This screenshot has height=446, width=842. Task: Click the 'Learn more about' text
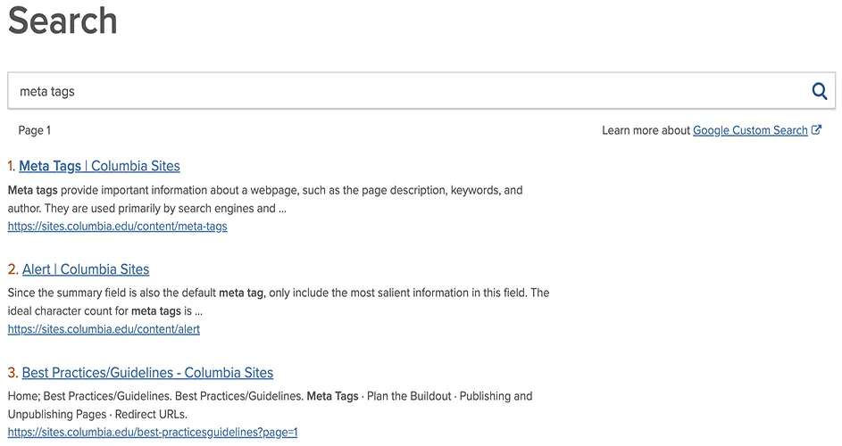coord(646,130)
